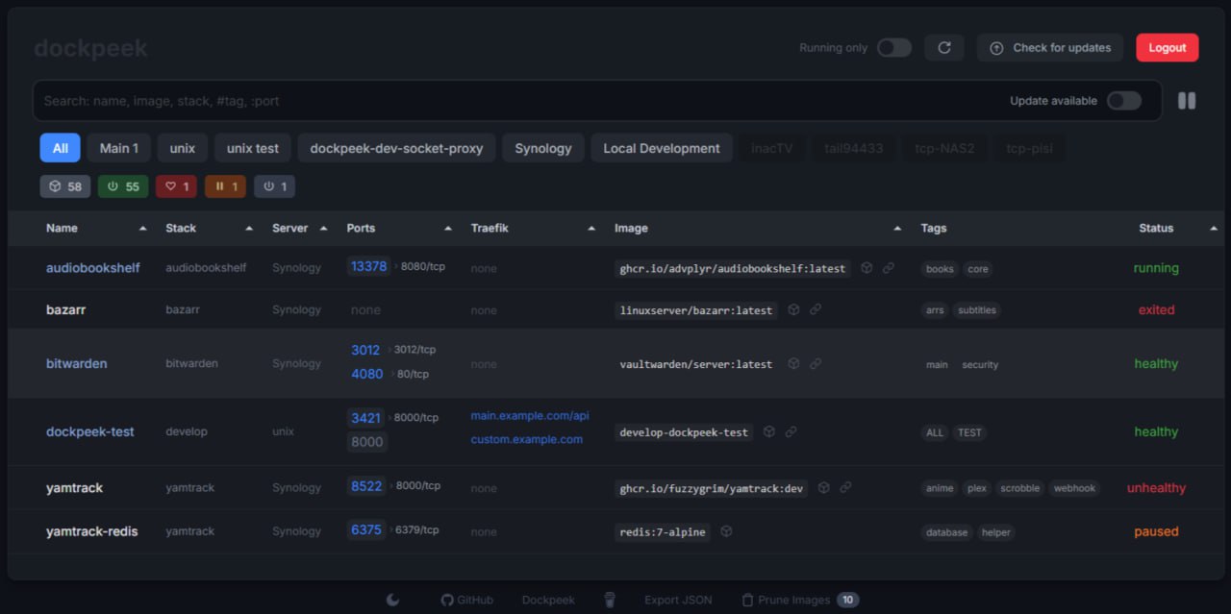This screenshot has width=1231, height=614.
Task: Click the refresh icon button
Action: point(944,48)
